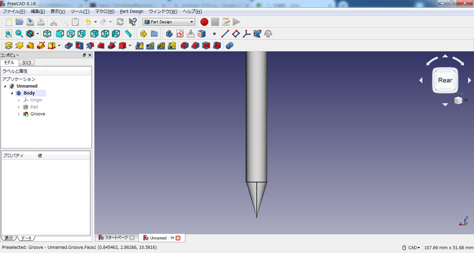
Task: Open the 編集(E) menu
Action: 38,11
